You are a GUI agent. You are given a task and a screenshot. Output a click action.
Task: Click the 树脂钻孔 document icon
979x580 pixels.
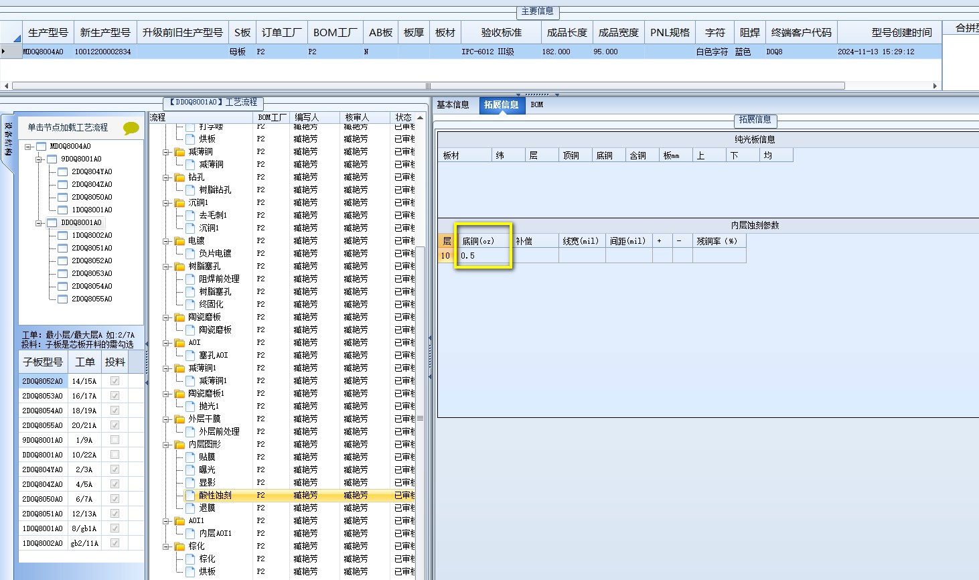(190, 190)
